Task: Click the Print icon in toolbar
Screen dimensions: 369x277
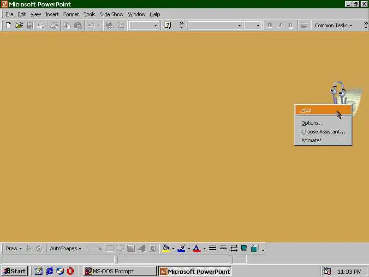Action: click(x=54, y=25)
